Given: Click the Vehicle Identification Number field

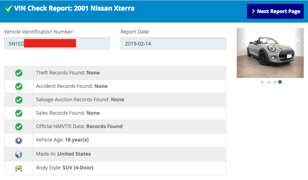Looking at the screenshot, I should click(57, 43).
